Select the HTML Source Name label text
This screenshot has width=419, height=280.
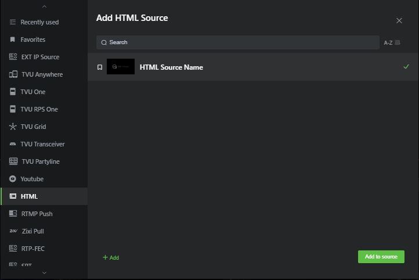coord(171,67)
